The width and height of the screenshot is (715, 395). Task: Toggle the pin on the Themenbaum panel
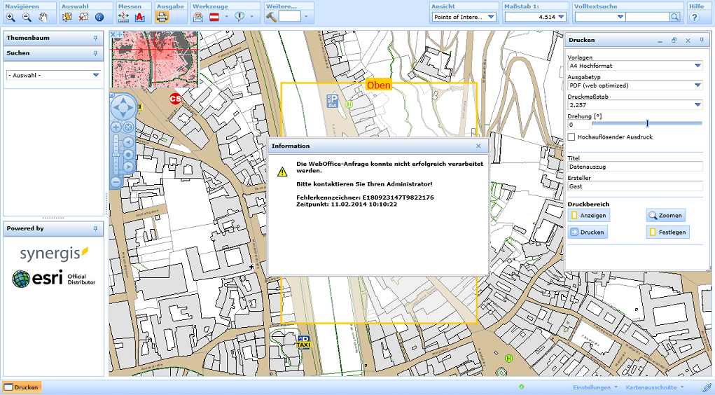pyautogui.click(x=95, y=37)
